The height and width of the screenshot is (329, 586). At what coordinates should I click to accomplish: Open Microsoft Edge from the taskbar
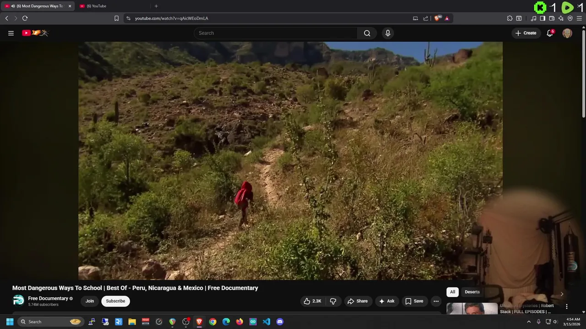226,322
